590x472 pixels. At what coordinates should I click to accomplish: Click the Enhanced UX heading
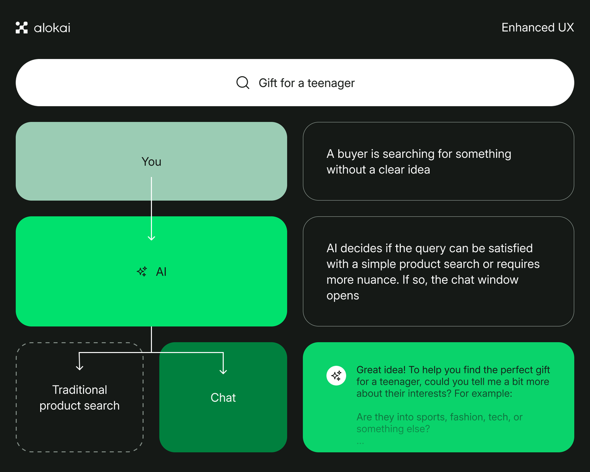pos(537,28)
